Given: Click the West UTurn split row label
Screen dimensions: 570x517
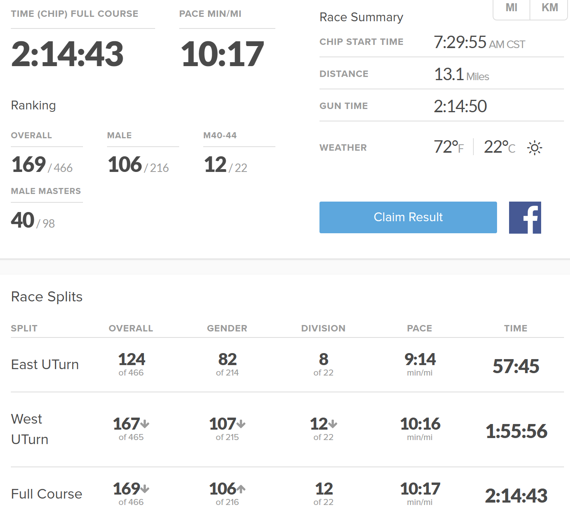Looking at the screenshot, I should (x=30, y=429).
